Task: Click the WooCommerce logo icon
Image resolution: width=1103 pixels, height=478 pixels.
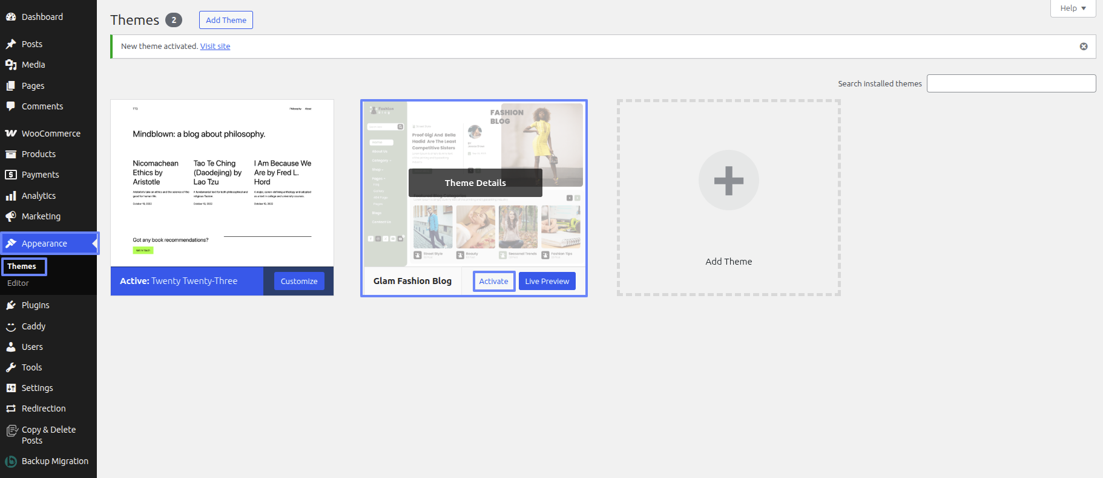Action: (x=11, y=134)
